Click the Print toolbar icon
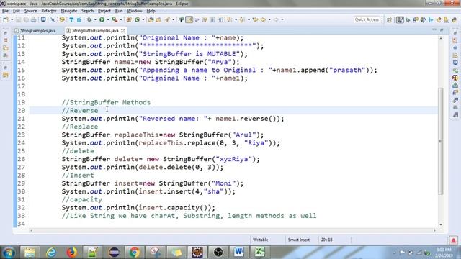The width and height of the screenshot is (461, 259). tap(34, 19)
